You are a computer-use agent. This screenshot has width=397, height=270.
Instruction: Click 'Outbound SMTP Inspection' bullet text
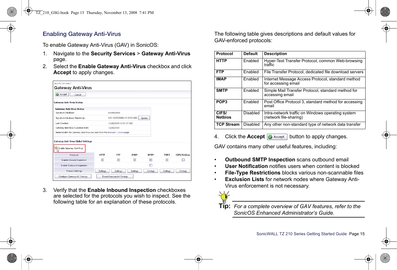point(260,160)
